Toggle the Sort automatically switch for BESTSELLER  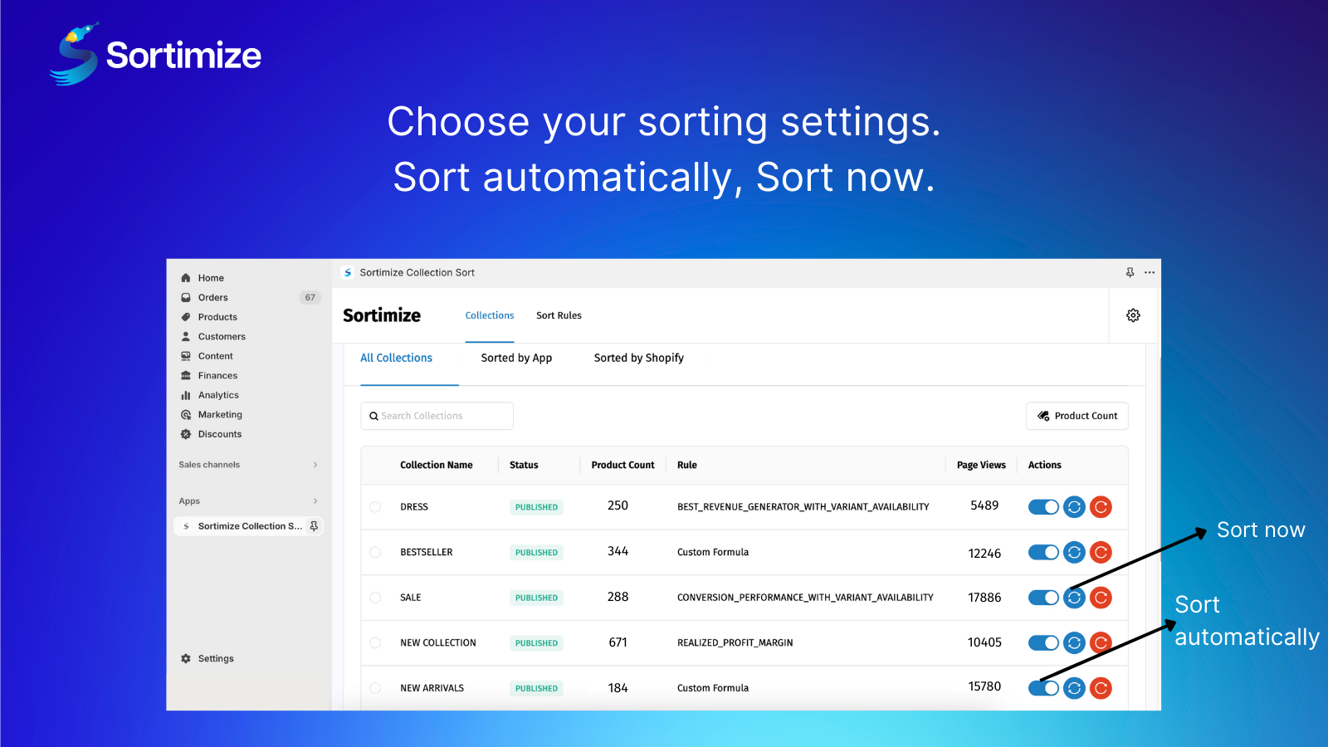(1042, 552)
